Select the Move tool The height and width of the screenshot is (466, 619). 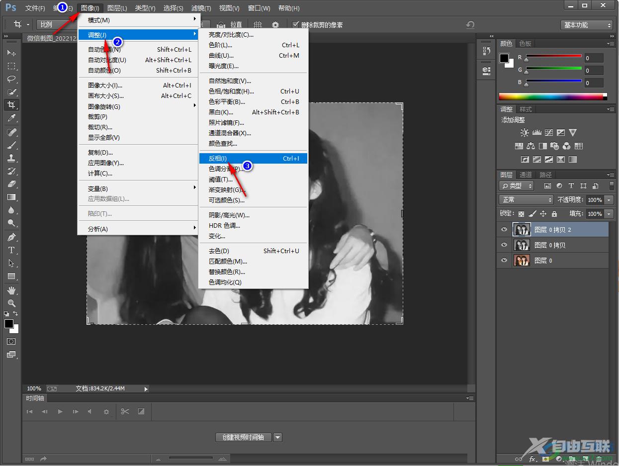point(11,53)
